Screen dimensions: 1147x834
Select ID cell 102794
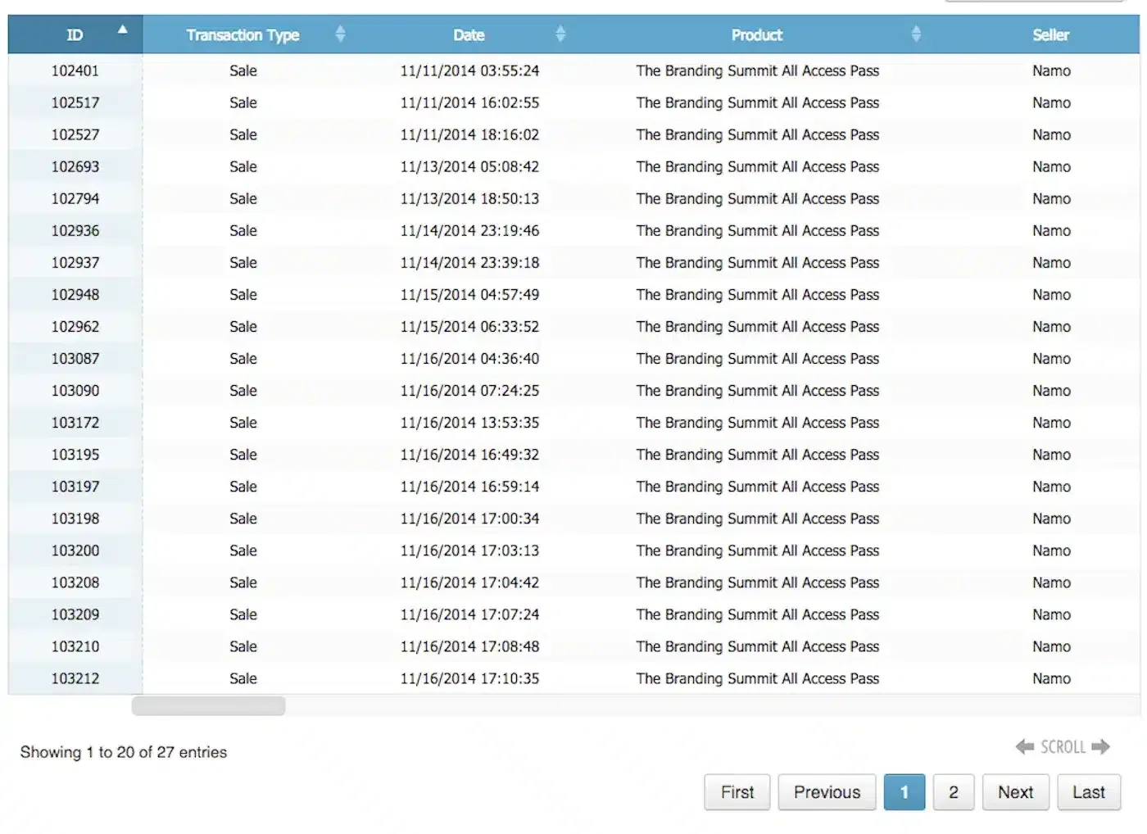(x=75, y=198)
